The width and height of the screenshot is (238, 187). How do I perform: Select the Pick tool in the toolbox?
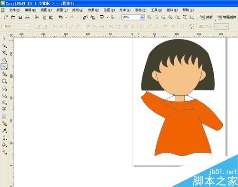tap(4, 38)
